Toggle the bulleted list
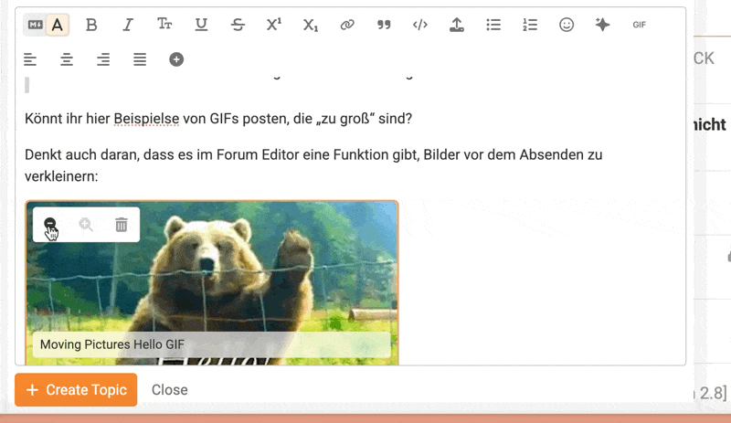 pyautogui.click(x=493, y=26)
